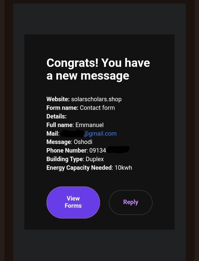Viewport: 199px width, 261px height.
Task: Click the Congrats message heading
Action: [98, 69]
